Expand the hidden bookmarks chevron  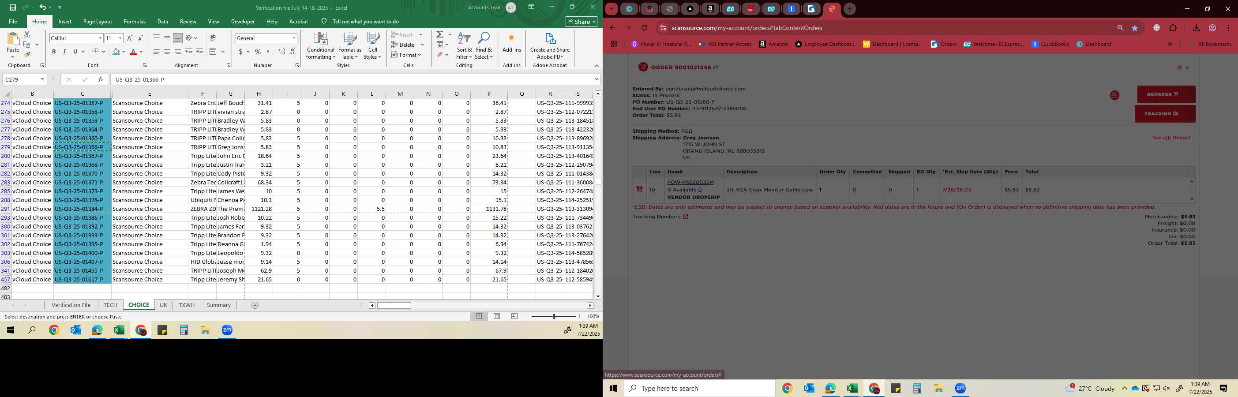(x=1170, y=44)
